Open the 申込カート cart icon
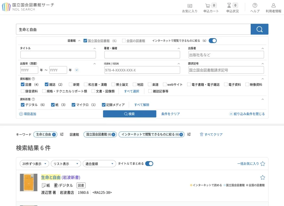This screenshot has width=284, height=206. (x=208, y=6)
